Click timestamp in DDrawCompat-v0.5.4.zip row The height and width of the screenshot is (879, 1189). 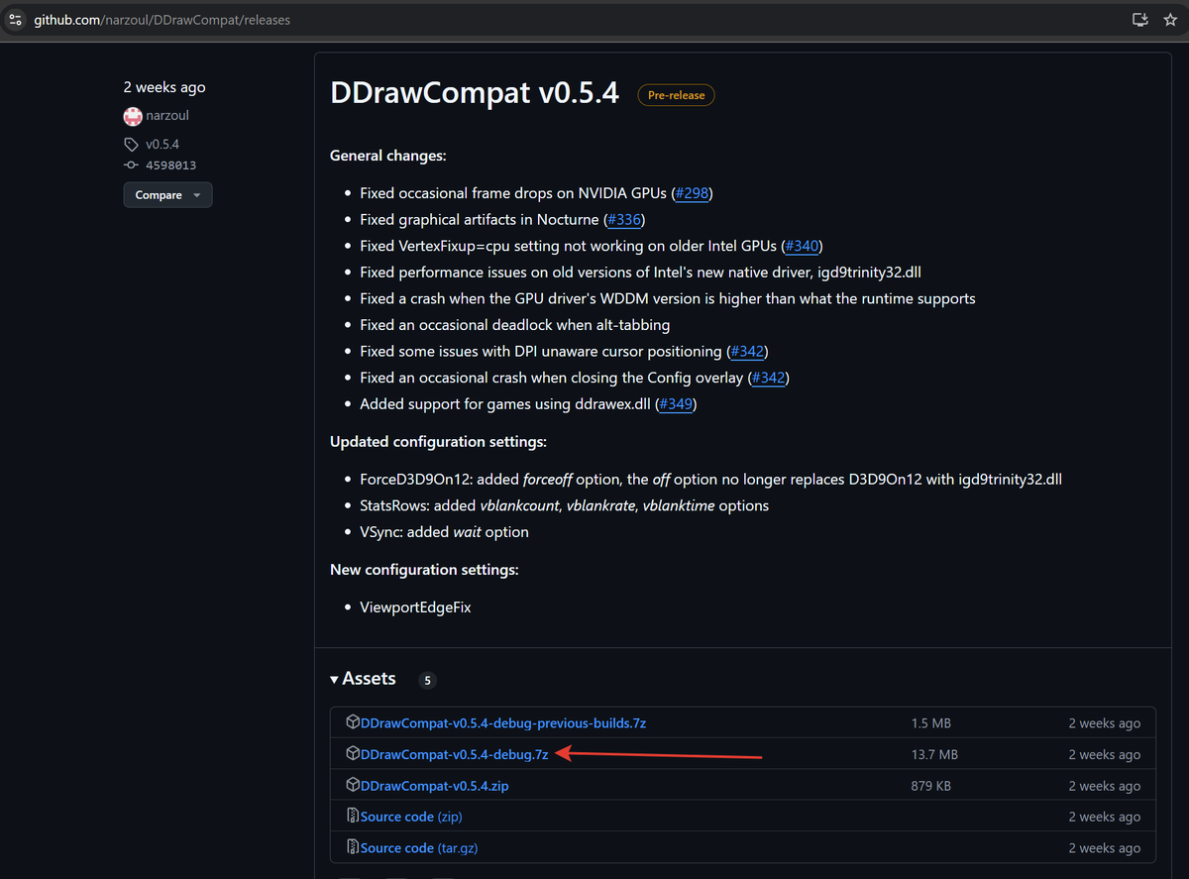coord(1105,786)
